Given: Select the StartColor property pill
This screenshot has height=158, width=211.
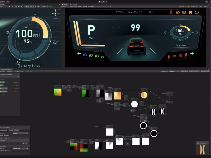Looking at the screenshot, I should [x=4, y=88].
